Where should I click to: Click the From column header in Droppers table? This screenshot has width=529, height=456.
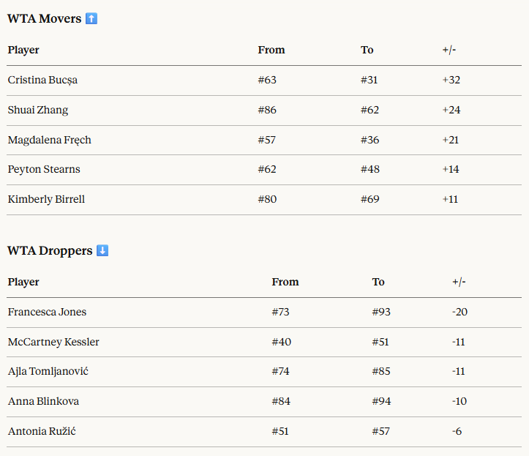tap(285, 282)
